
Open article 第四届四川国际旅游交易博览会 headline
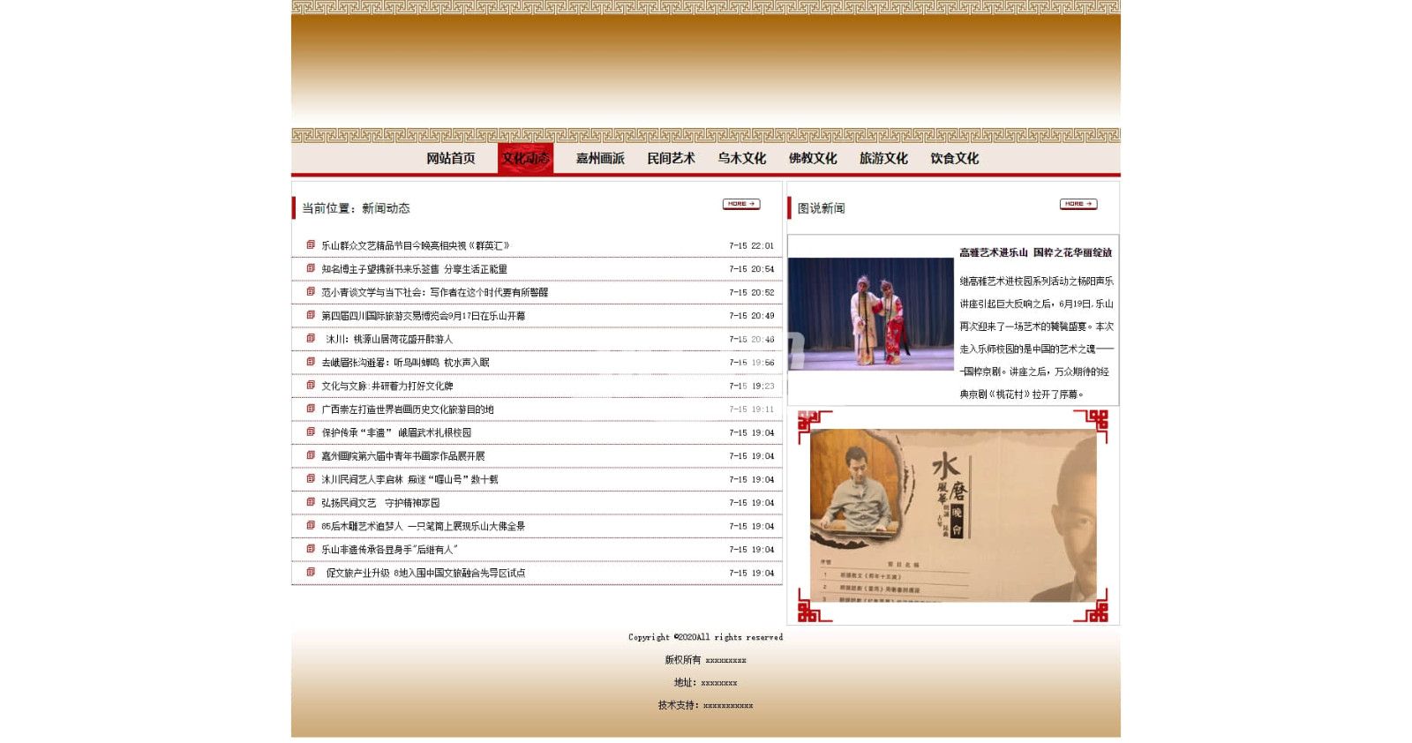pos(423,316)
